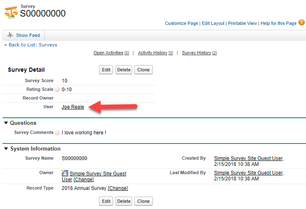Click the Record Owner label

(38, 98)
